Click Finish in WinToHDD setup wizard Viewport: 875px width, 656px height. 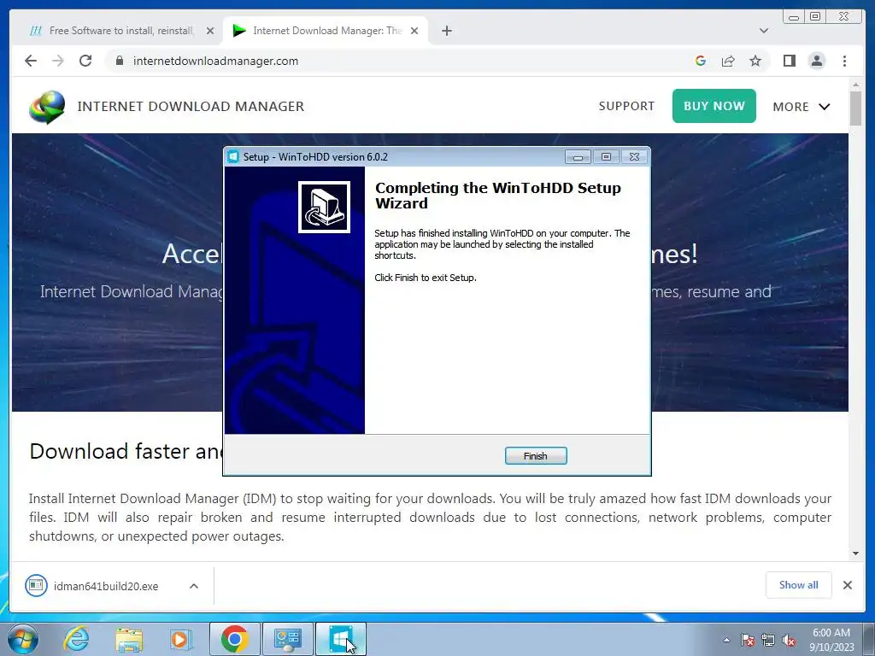point(536,456)
